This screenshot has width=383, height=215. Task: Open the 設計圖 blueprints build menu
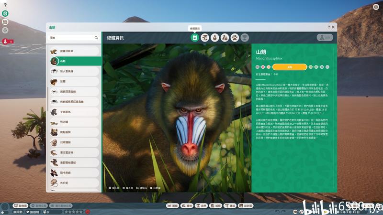click(246, 206)
